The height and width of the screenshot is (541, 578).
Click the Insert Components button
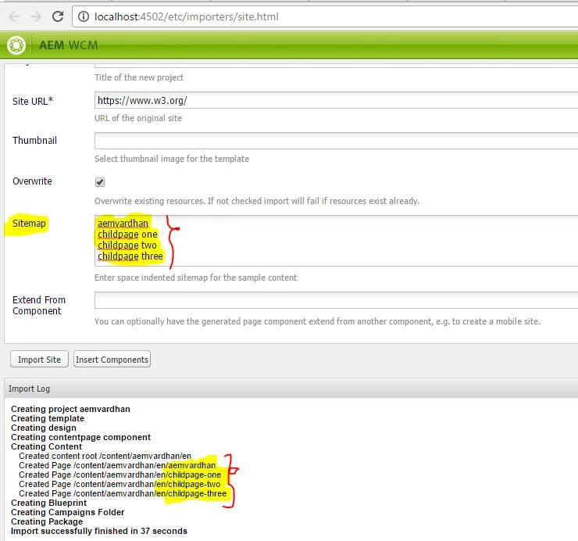[x=112, y=360]
